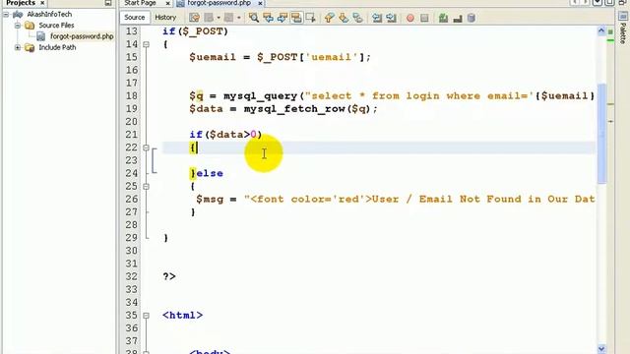Viewport: 630px width, 354px height.
Task: Close the forgot-password.php editor tab
Action: (260, 3)
